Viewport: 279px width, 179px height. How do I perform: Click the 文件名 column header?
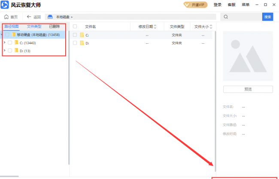click(x=90, y=27)
